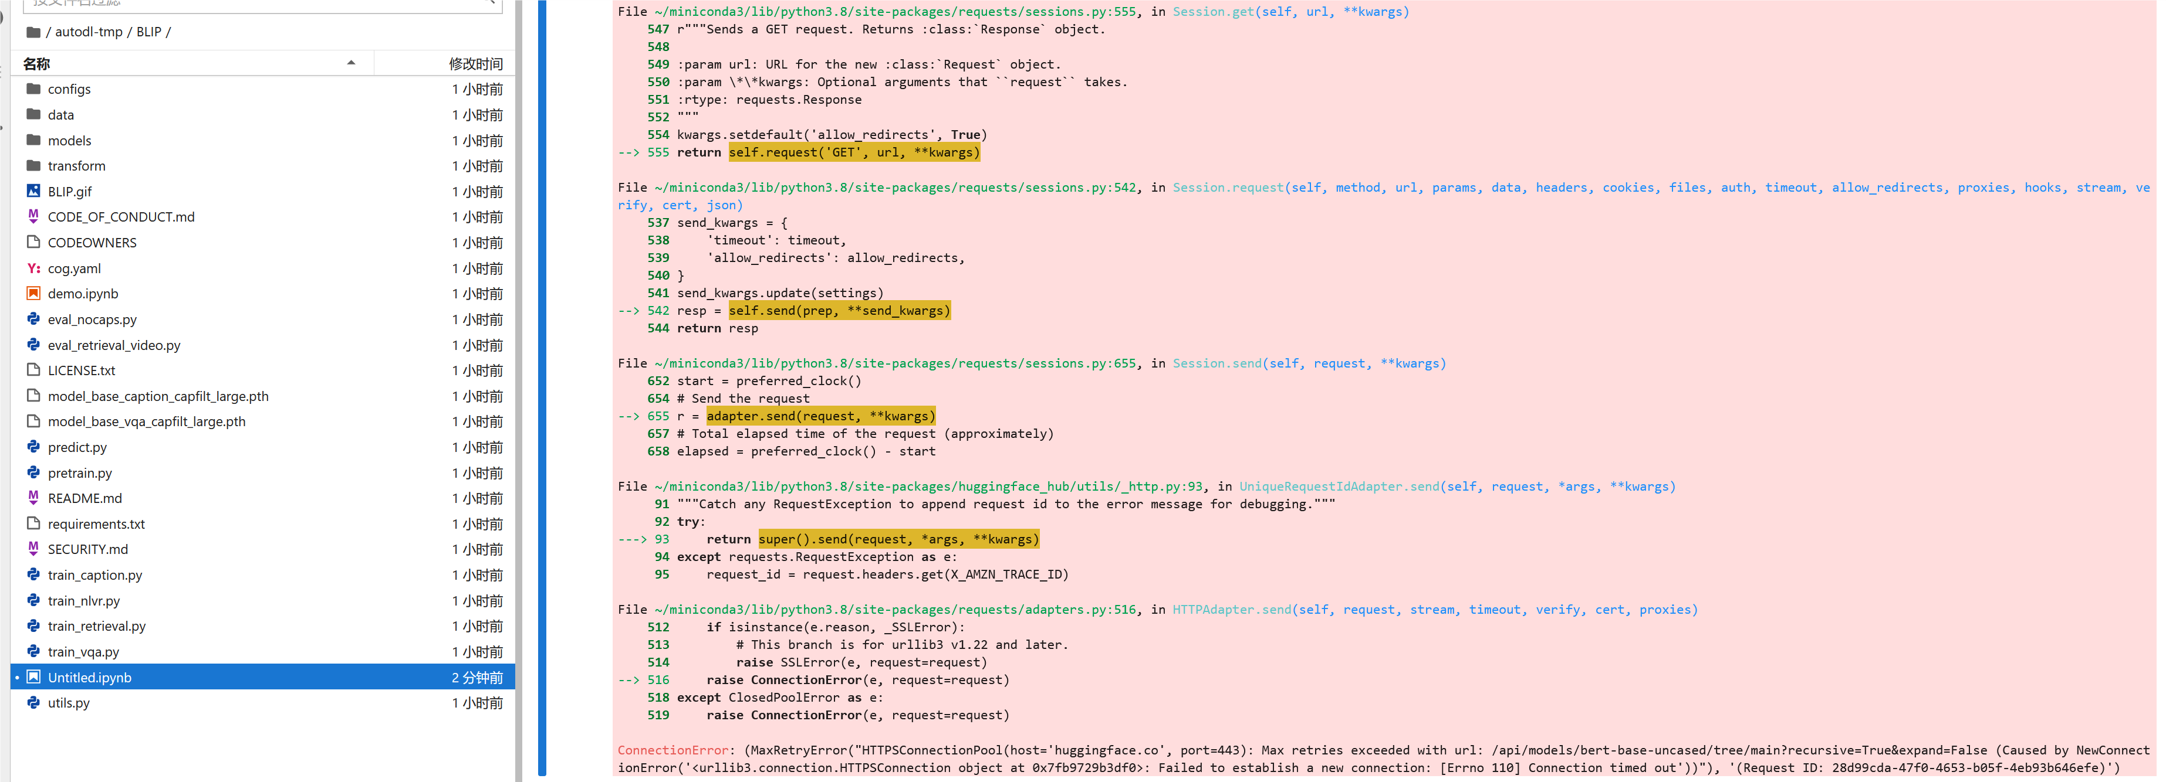The image size is (2166, 782).
Task: Click the configs folder icon
Action: point(33,89)
